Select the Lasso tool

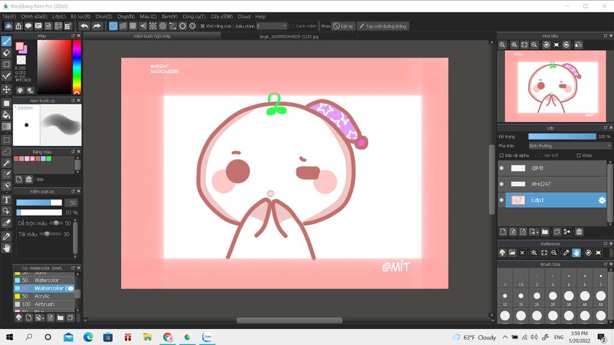(x=6, y=152)
